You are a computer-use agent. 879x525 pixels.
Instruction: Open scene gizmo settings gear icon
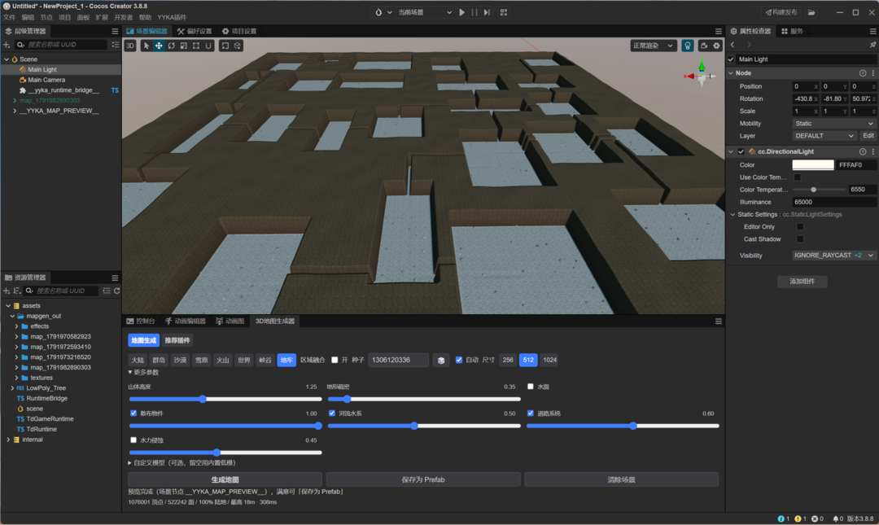(x=717, y=46)
